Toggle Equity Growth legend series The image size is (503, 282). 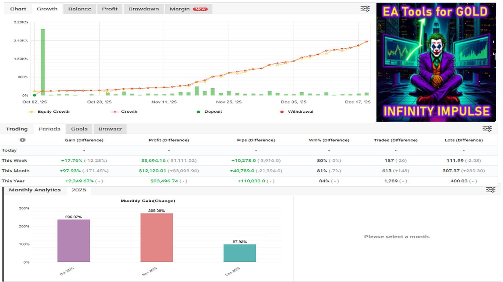[x=48, y=111]
